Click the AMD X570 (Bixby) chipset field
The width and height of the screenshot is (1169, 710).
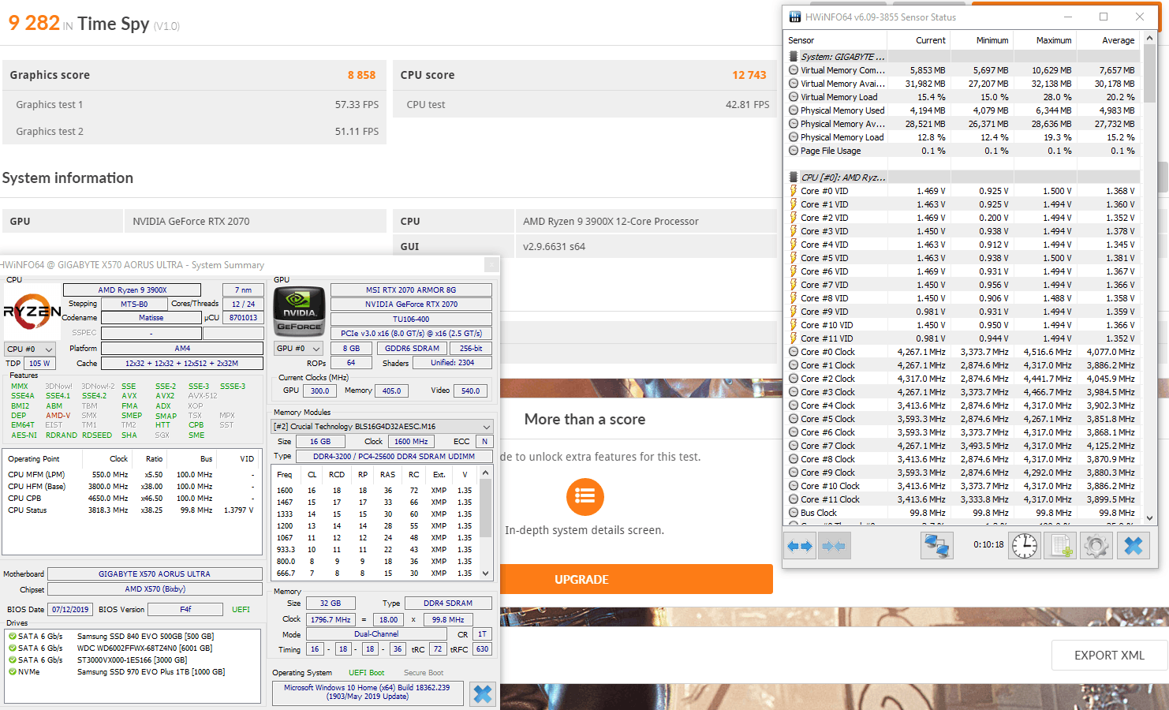155,589
